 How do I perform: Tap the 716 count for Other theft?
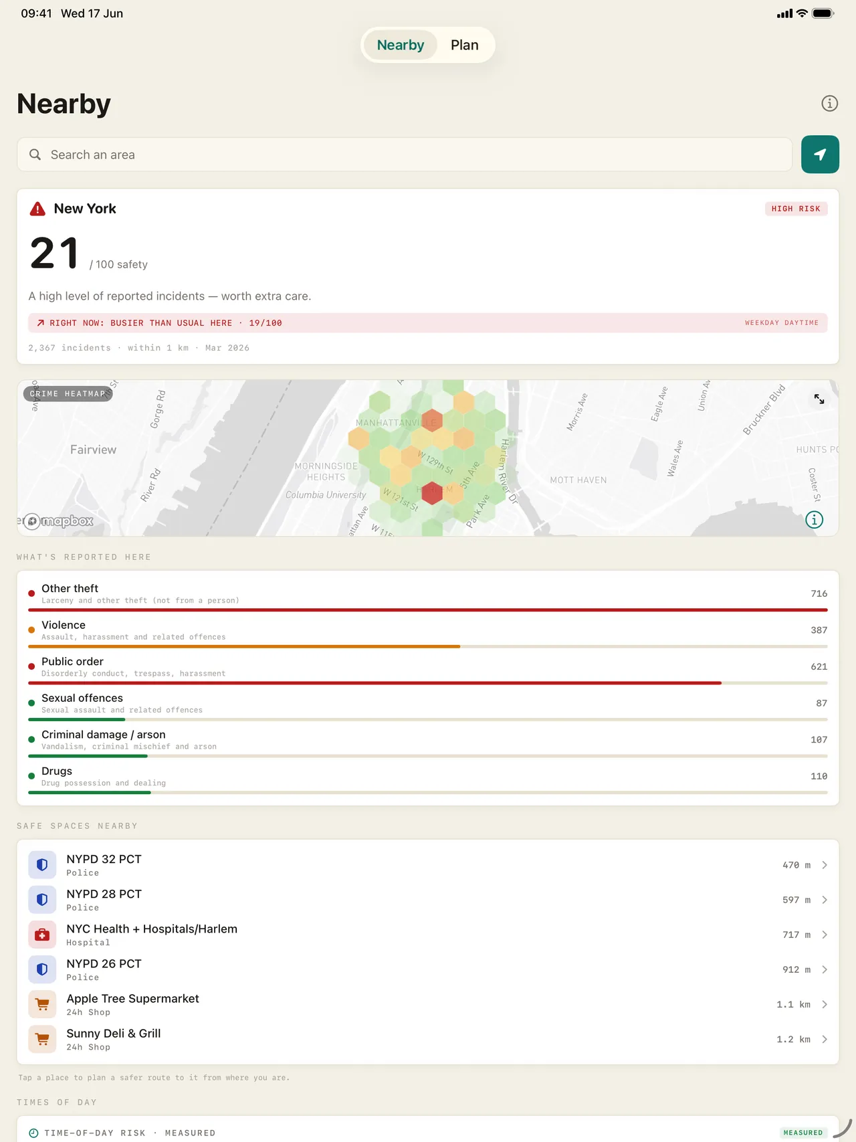tap(819, 593)
